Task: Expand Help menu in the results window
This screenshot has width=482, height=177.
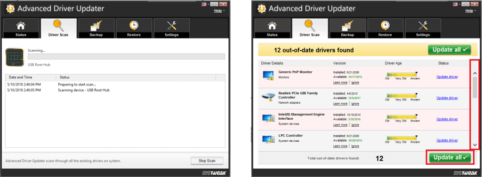Action: 471,11
